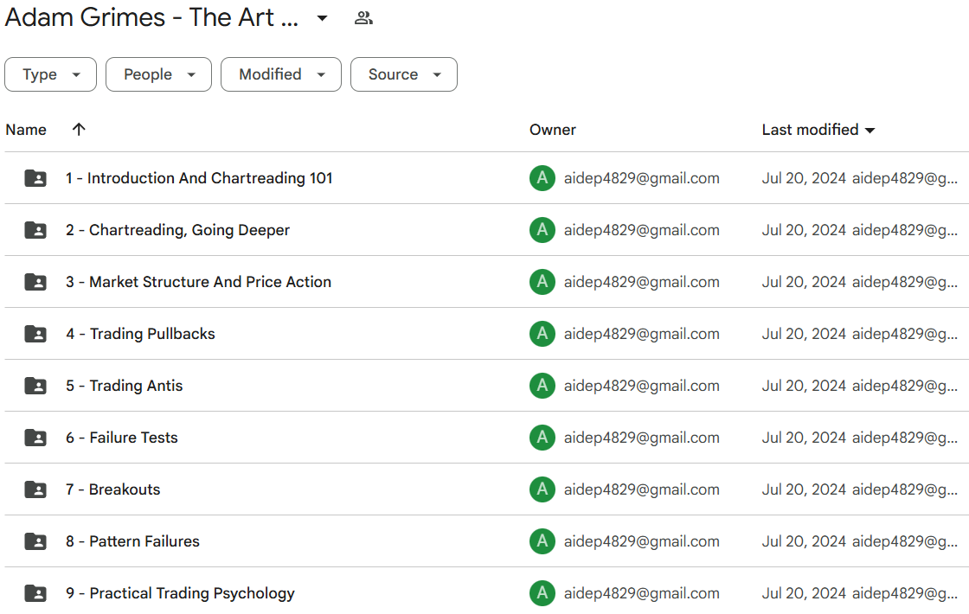Click owner email in Breakouts row
The width and height of the screenshot is (969, 614).
(641, 489)
